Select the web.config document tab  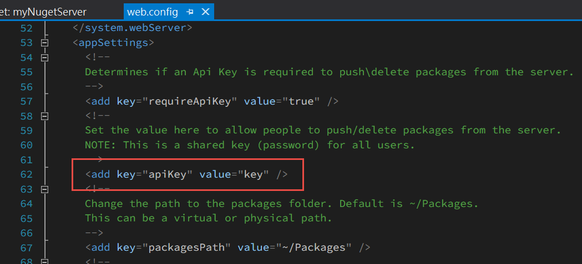pyautogui.click(x=153, y=12)
